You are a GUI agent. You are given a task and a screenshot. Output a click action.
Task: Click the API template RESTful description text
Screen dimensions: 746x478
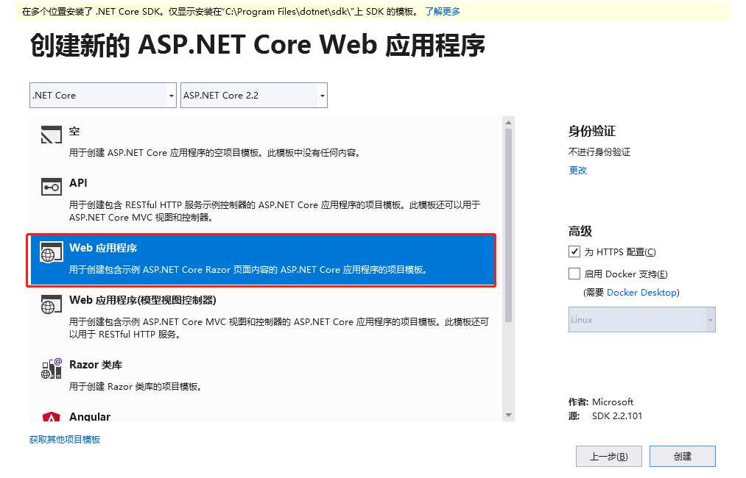(275, 211)
